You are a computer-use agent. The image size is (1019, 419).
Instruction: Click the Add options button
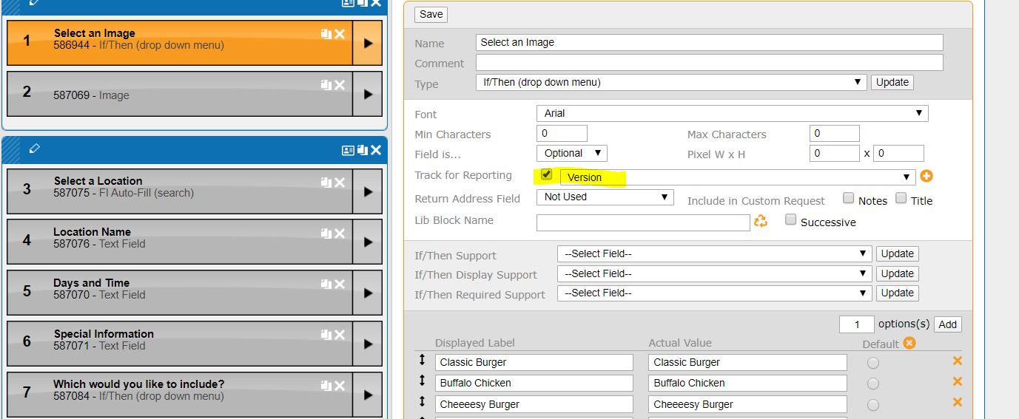pyautogui.click(x=947, y=324)
